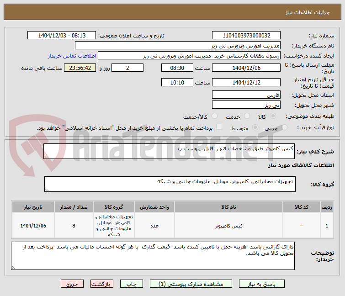Click the announcement date field 1404/12/03 - 08:13

62,36
